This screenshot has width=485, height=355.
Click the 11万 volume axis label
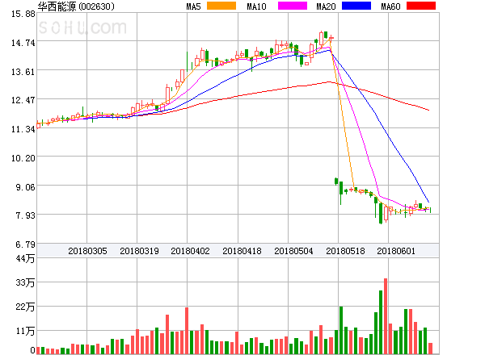(25, 332)
